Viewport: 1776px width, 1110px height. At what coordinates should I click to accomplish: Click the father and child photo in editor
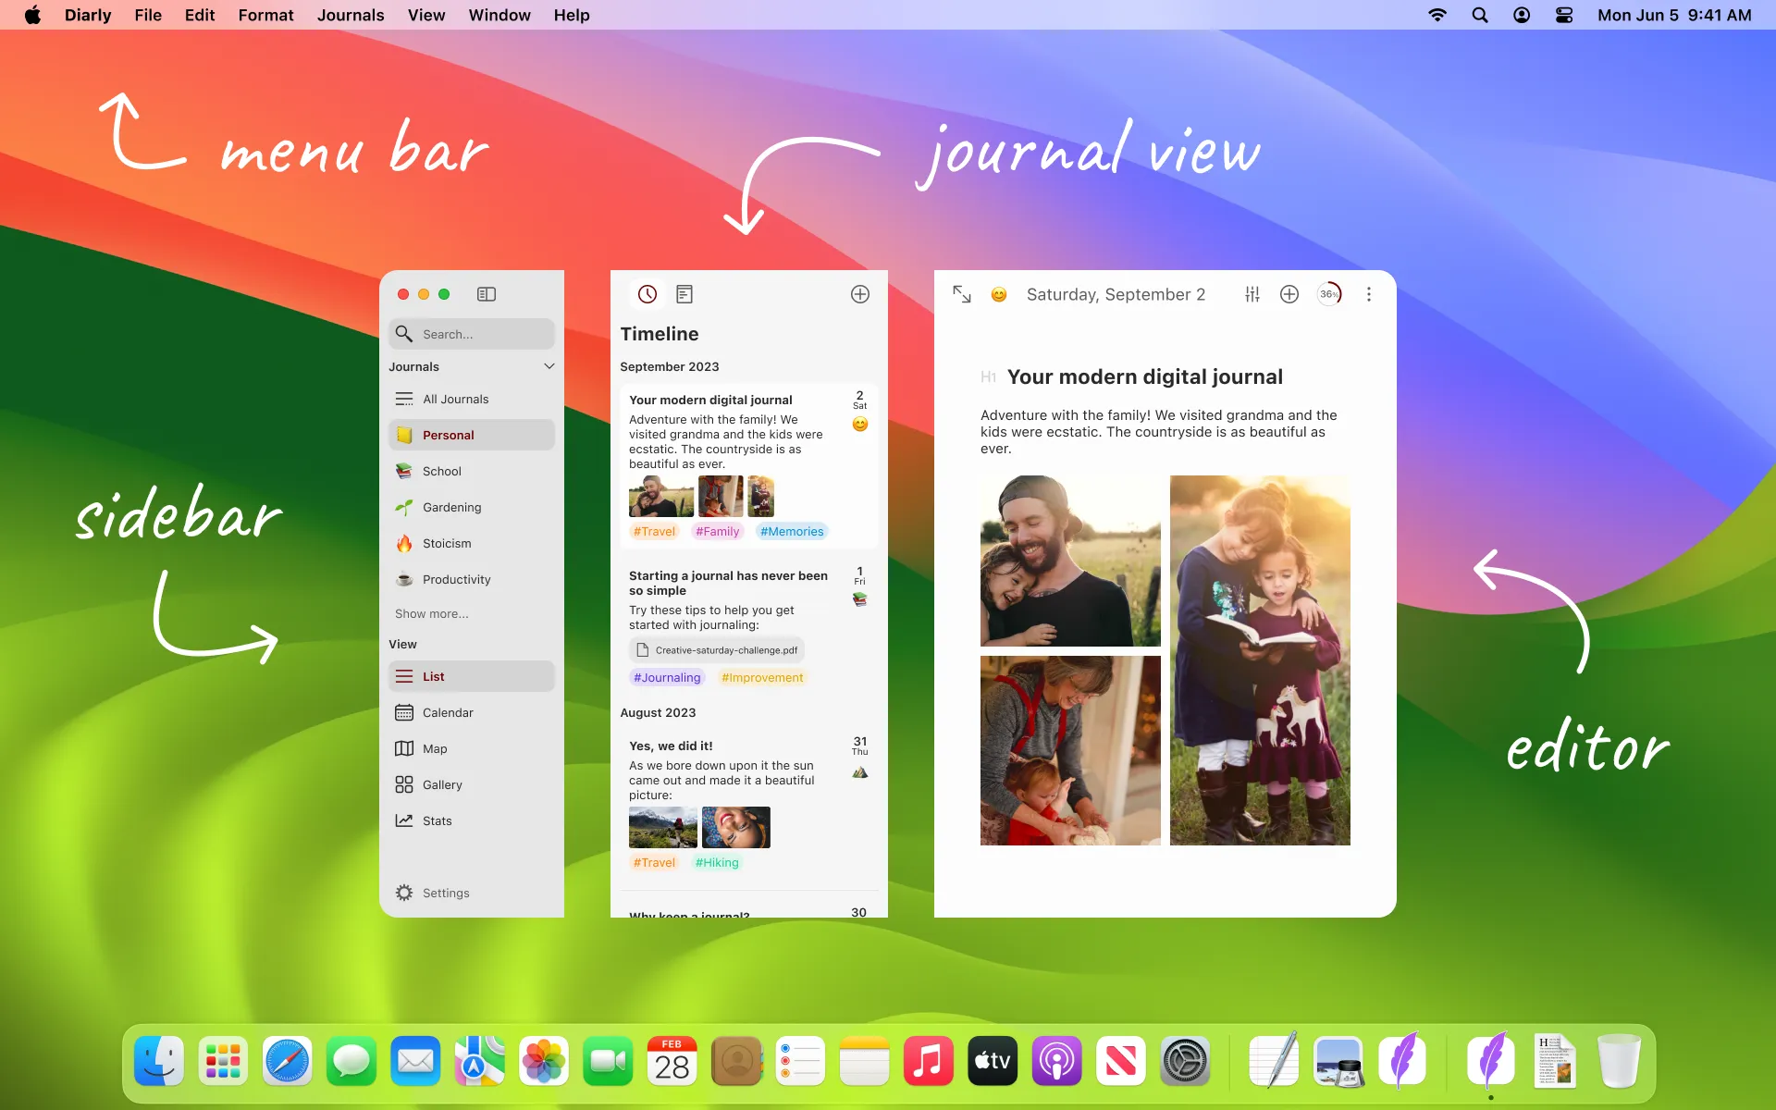(x=1070, y=561)
